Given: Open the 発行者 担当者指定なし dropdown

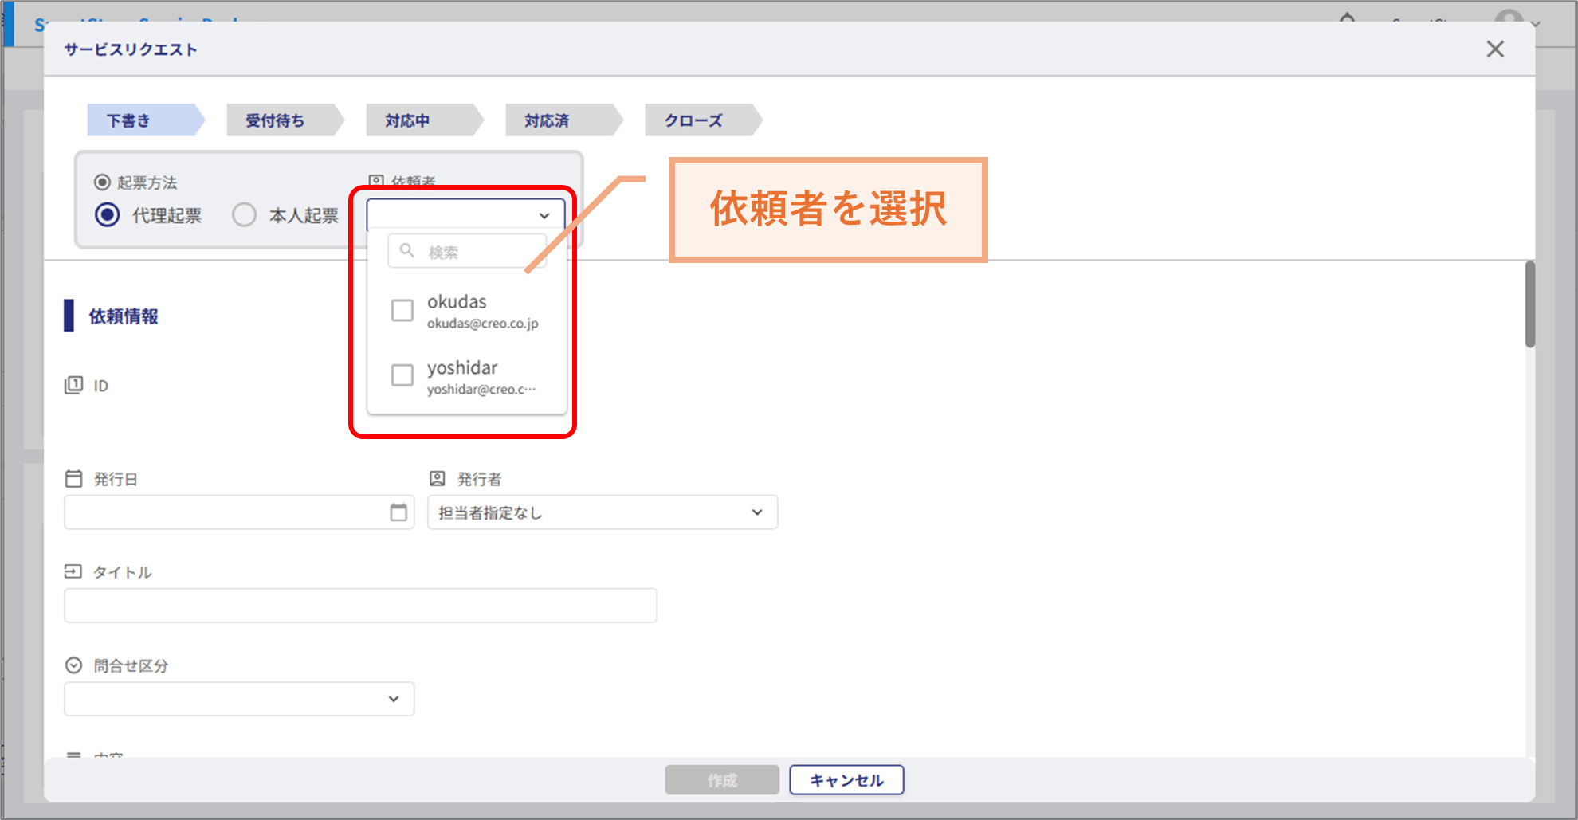Looking at the screenshot, I should (x=602, y=512).
